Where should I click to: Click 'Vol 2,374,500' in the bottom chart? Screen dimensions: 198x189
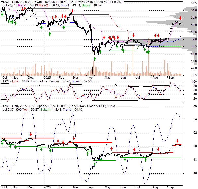(x=12, y=110)
